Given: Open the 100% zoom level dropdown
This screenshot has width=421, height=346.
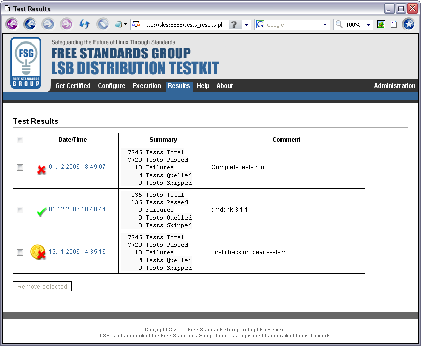Looking at the screenshot, I should tap(368, 25).
